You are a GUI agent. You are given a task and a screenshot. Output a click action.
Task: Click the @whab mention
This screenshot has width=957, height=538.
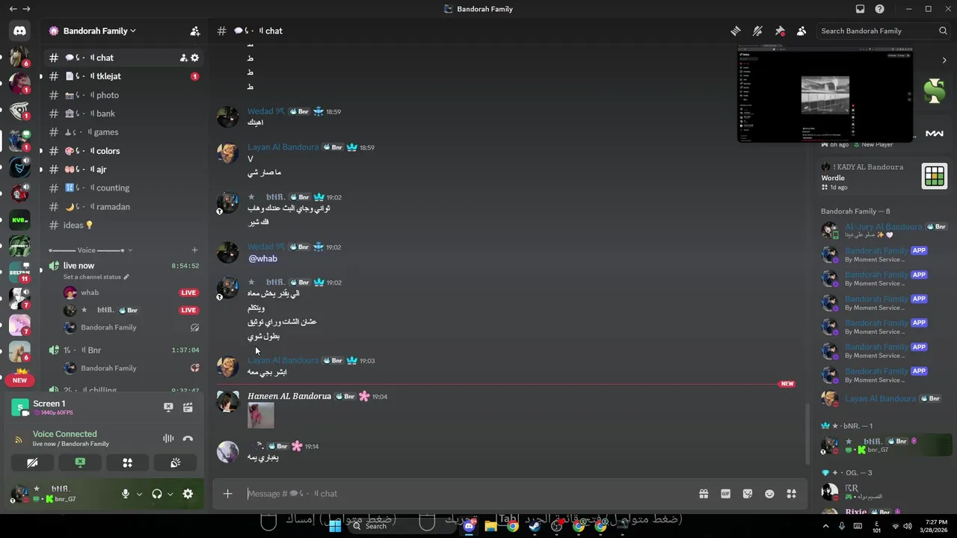click(x=263, y=259)
